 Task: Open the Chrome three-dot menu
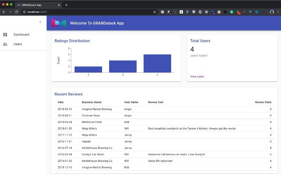pos(278,12)
